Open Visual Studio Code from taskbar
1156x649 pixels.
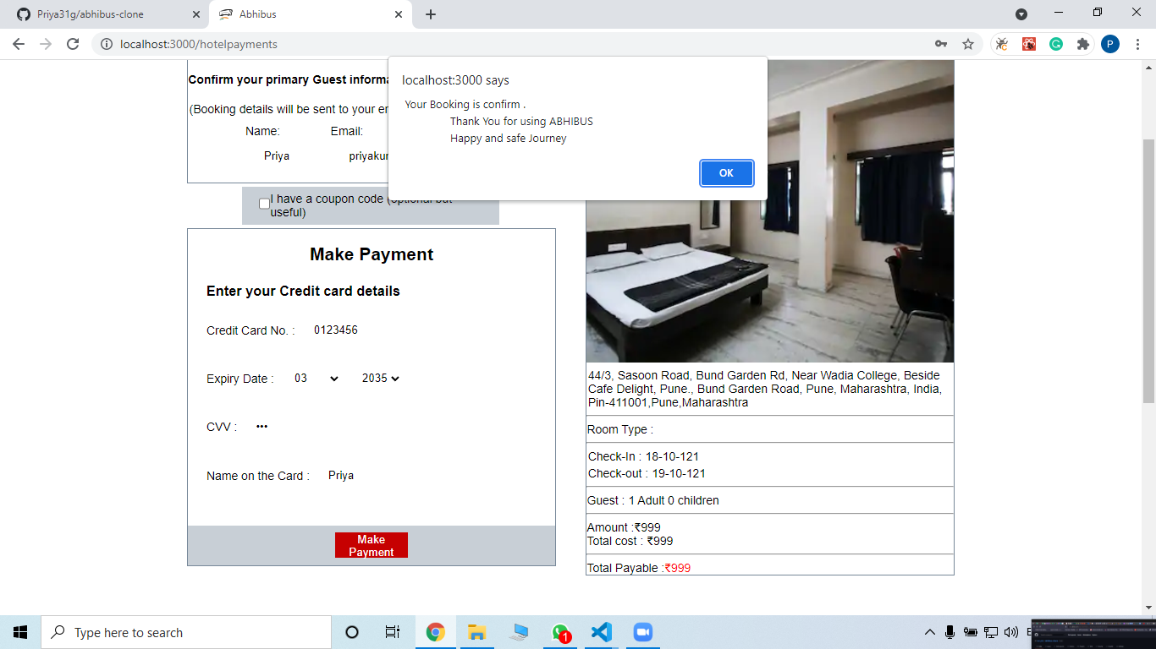point(602,632)
